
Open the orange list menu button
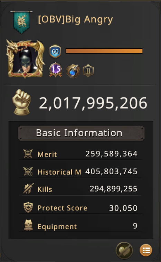pyautogui.click(x=146, y=250)
